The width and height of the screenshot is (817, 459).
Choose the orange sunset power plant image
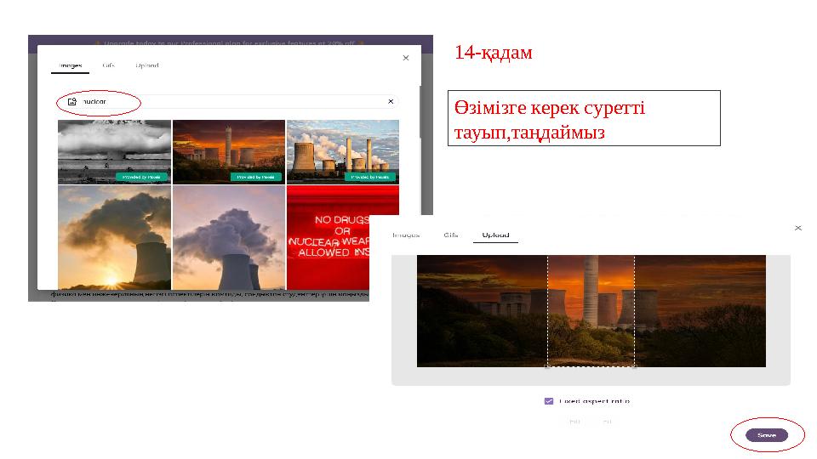point(229,152)
